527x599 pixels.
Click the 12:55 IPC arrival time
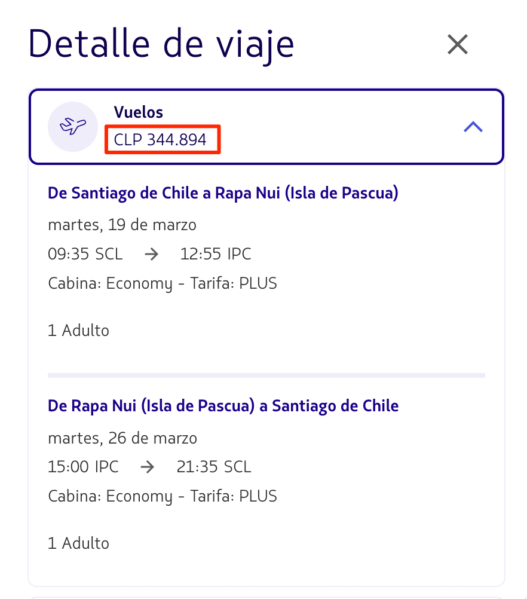[x=216, y=254]
